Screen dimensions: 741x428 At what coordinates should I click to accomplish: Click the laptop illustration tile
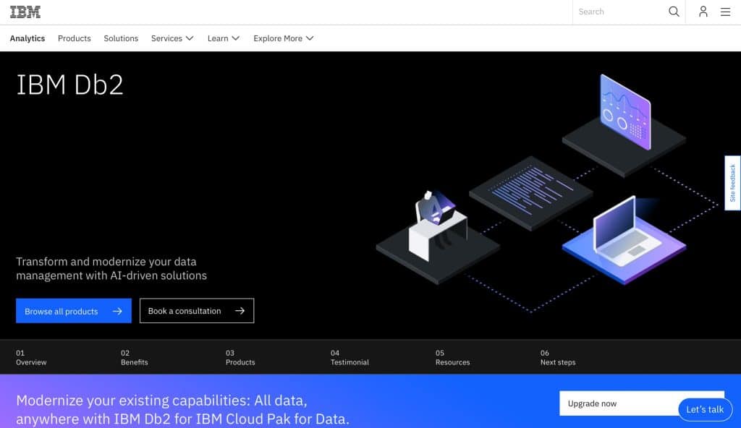pos(622,237)
